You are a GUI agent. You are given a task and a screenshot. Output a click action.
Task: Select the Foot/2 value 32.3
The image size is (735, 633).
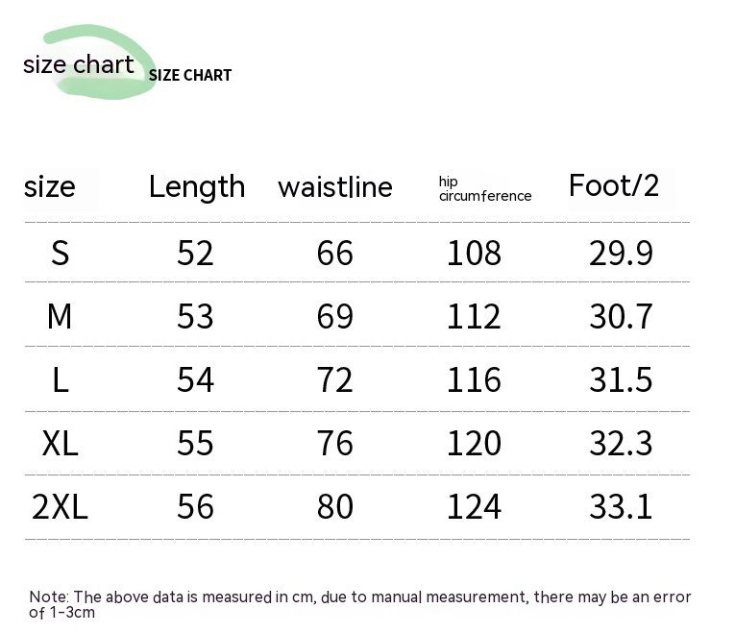621,443
